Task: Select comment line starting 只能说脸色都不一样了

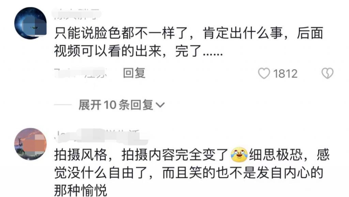Action: (188, 33)
